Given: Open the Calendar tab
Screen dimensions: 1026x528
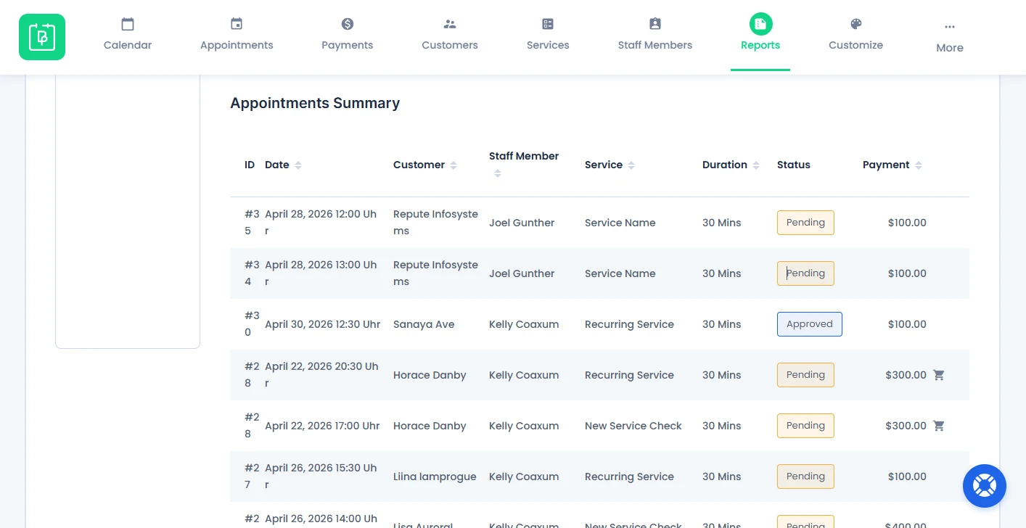Looking at the screenshot, I should pos(128,35).
